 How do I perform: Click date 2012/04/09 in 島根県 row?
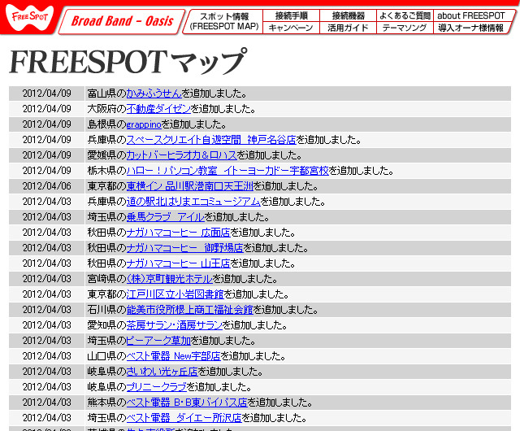click(x=47, y=124)
